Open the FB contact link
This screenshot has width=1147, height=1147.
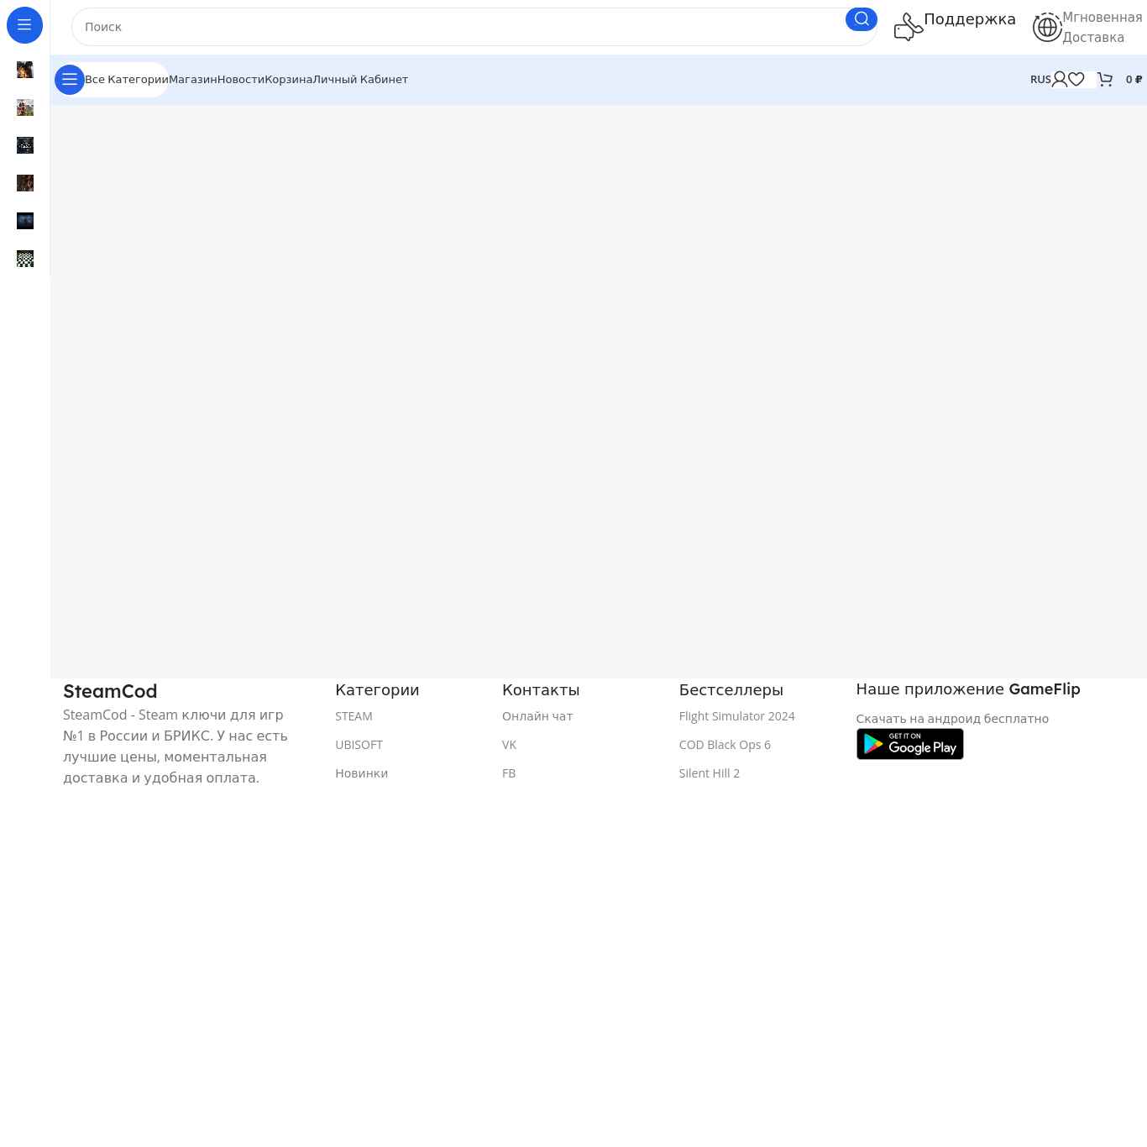(509, 773)
